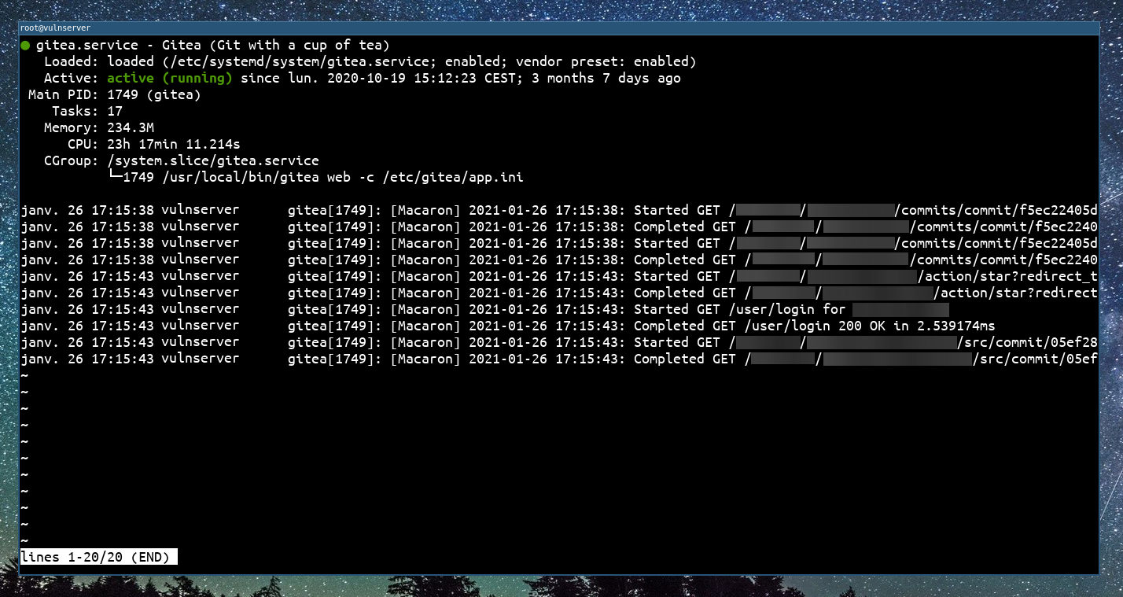Click the green 'active (running)' status
Screen dimensions: 1123x597
(x=170, y=78)
